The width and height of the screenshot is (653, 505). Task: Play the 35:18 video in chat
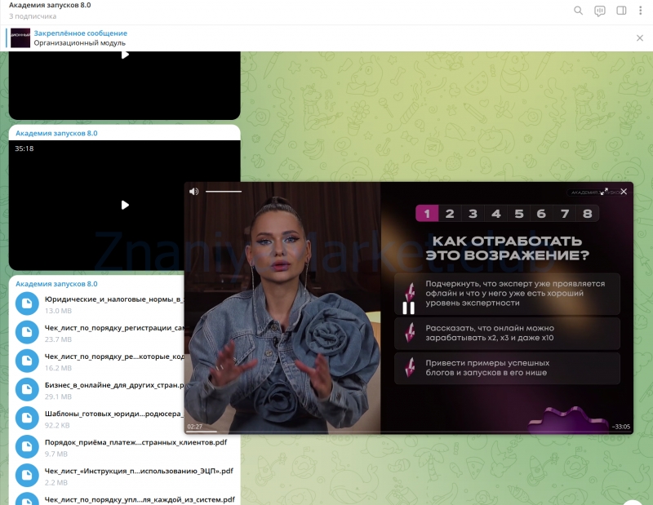coord(125,205)
